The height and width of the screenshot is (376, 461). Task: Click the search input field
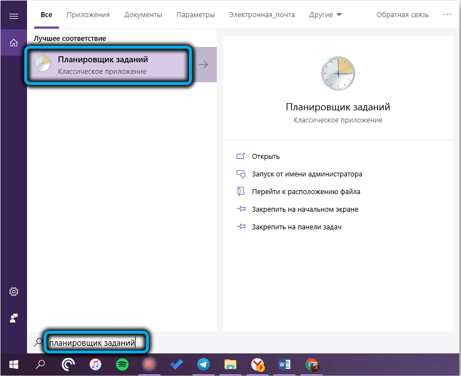[x=97, y=343]
